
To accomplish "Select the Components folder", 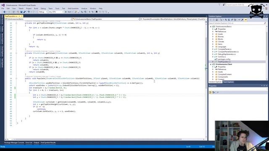I will click(223, 77).
